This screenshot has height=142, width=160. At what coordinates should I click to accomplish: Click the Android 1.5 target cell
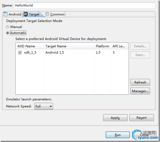click(x=55, y=53)
